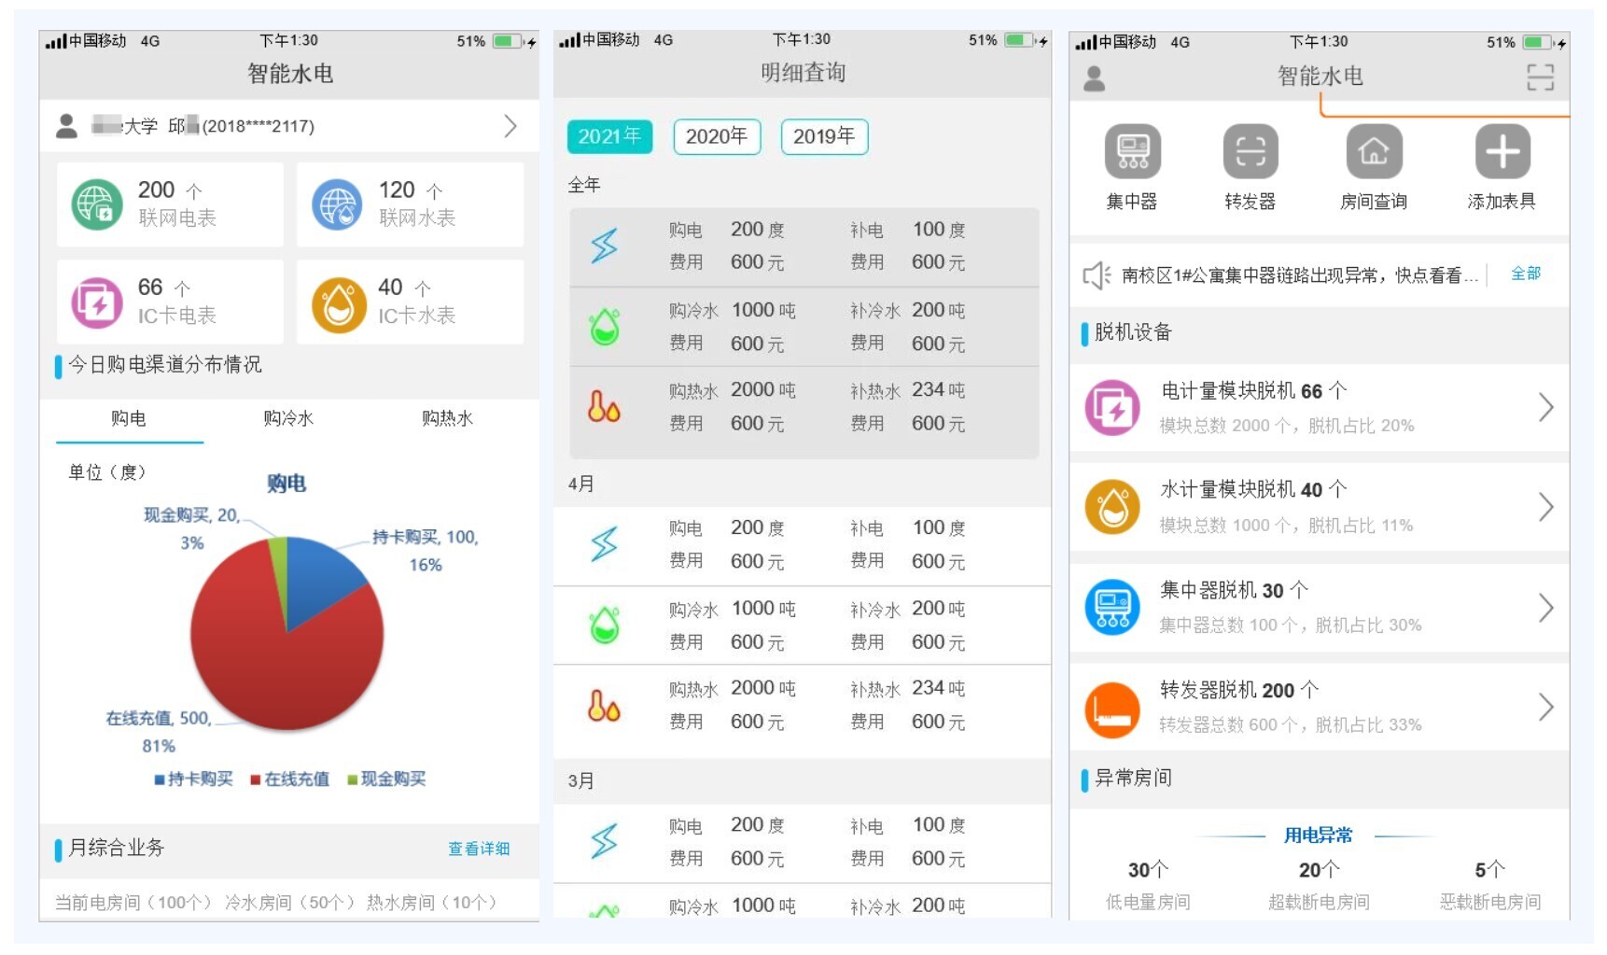Open the scan icon at top right

[x=1542, y=78]
